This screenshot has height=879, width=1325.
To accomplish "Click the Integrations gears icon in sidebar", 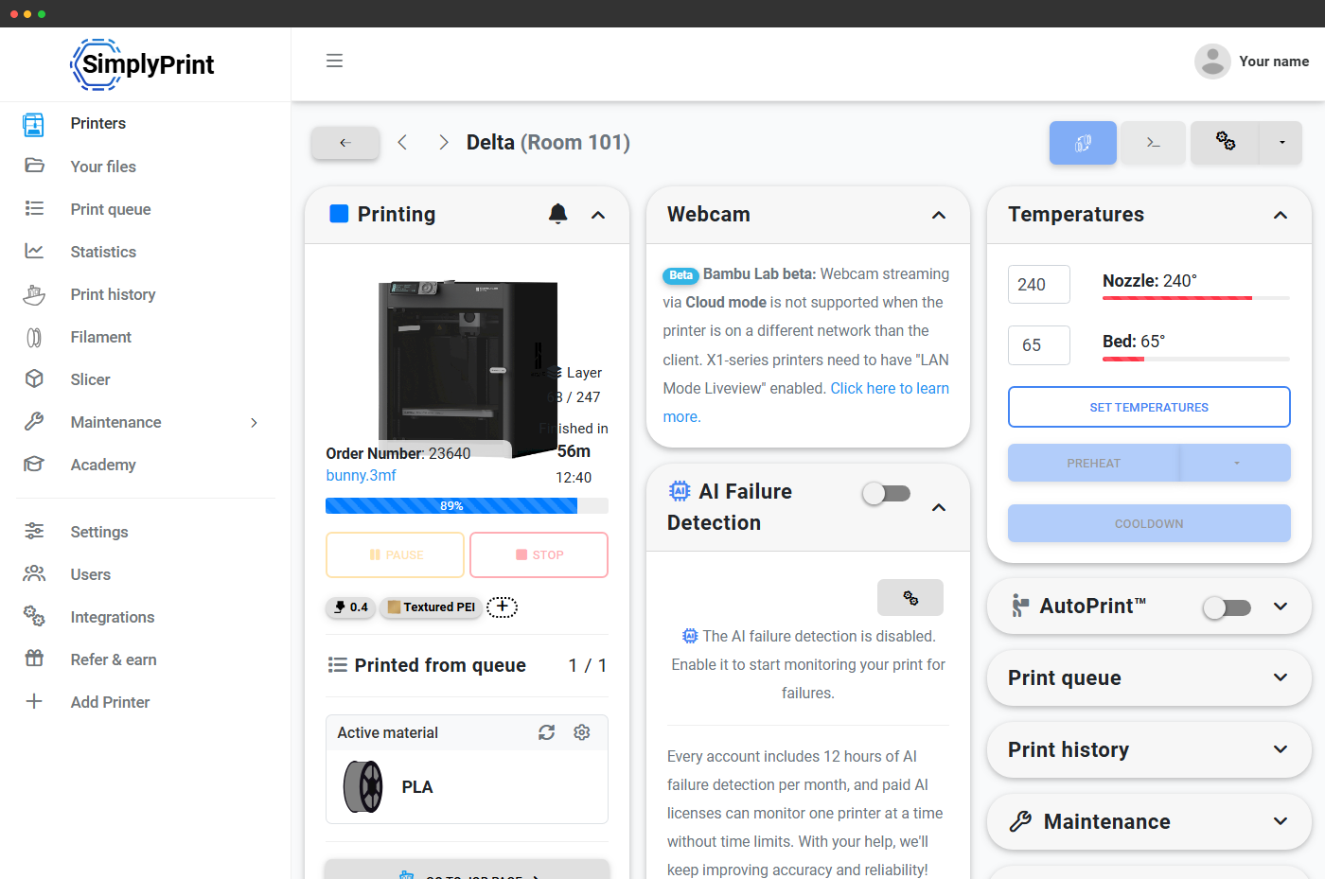I will 34,616.
